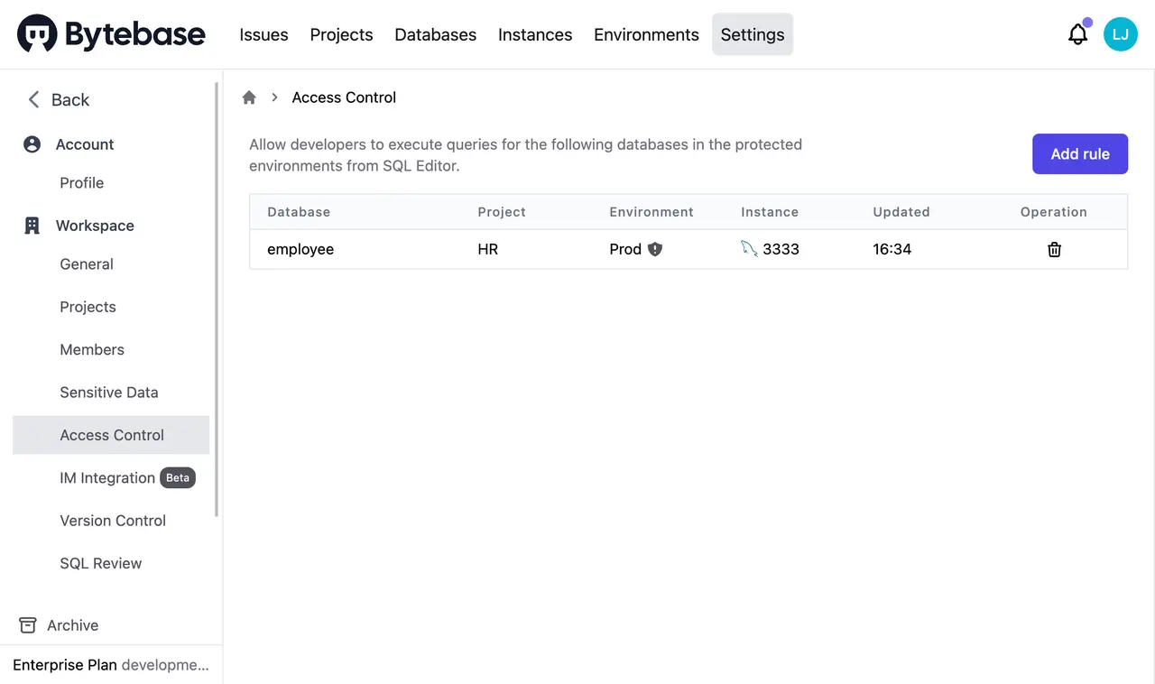Click the Bytebase logo

(111, 34)
